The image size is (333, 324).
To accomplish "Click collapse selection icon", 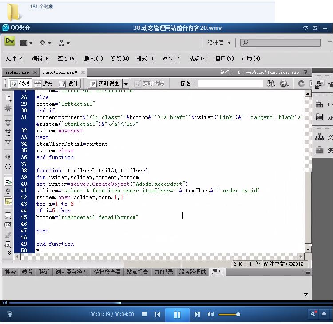I will [x=8, y=132].
